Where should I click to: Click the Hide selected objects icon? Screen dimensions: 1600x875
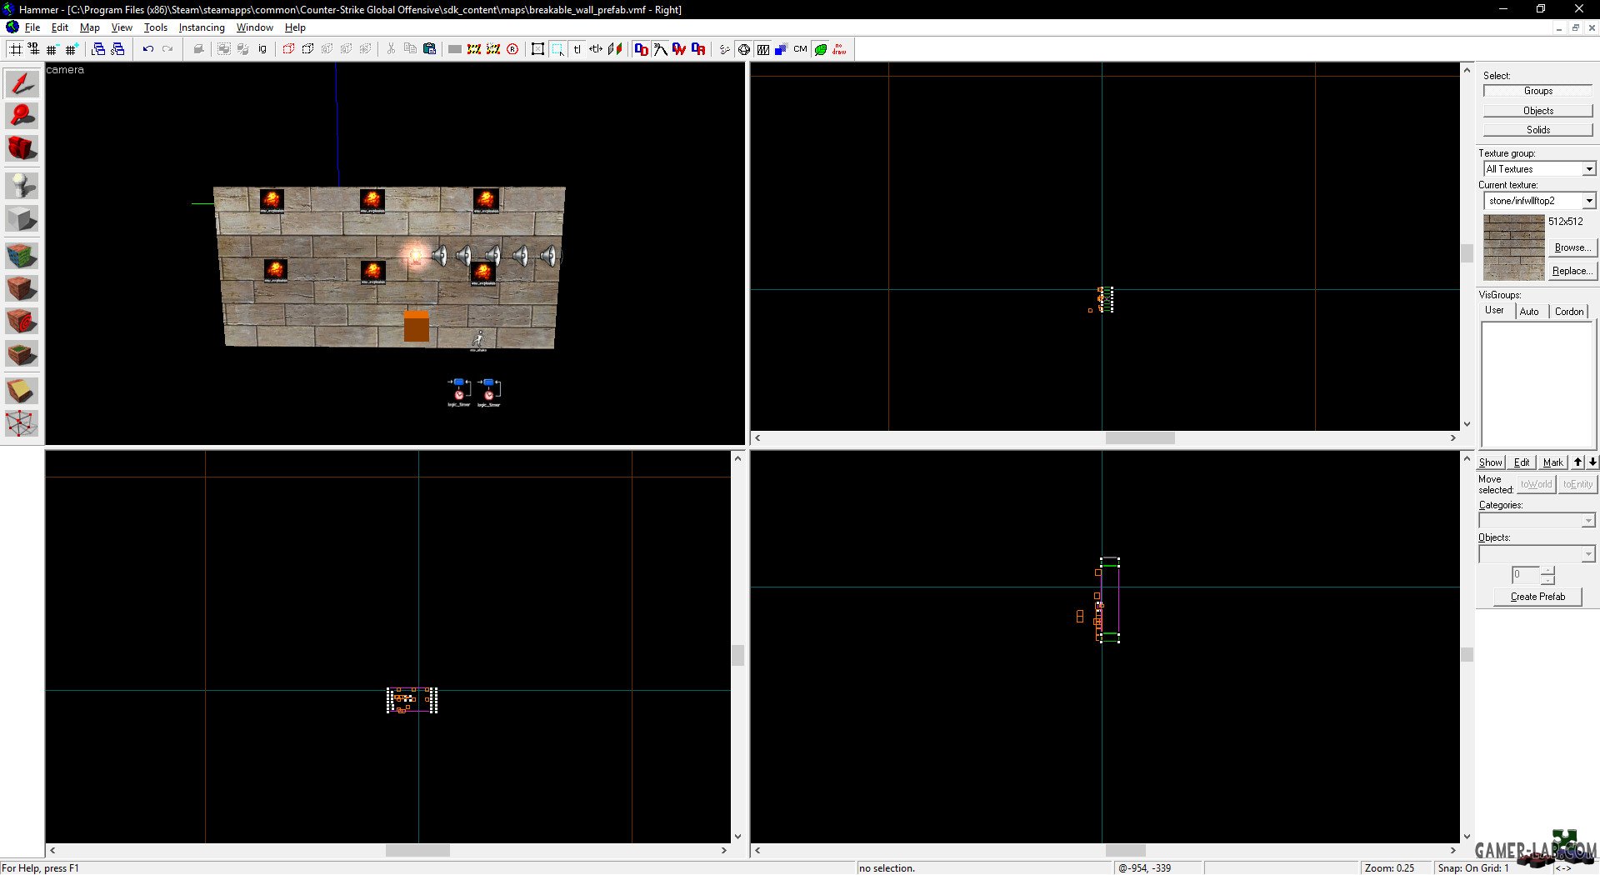click(288, 49)
